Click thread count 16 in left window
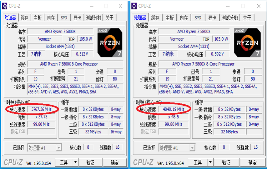Viewport: 267px width, 169px height. click(118, 147)
